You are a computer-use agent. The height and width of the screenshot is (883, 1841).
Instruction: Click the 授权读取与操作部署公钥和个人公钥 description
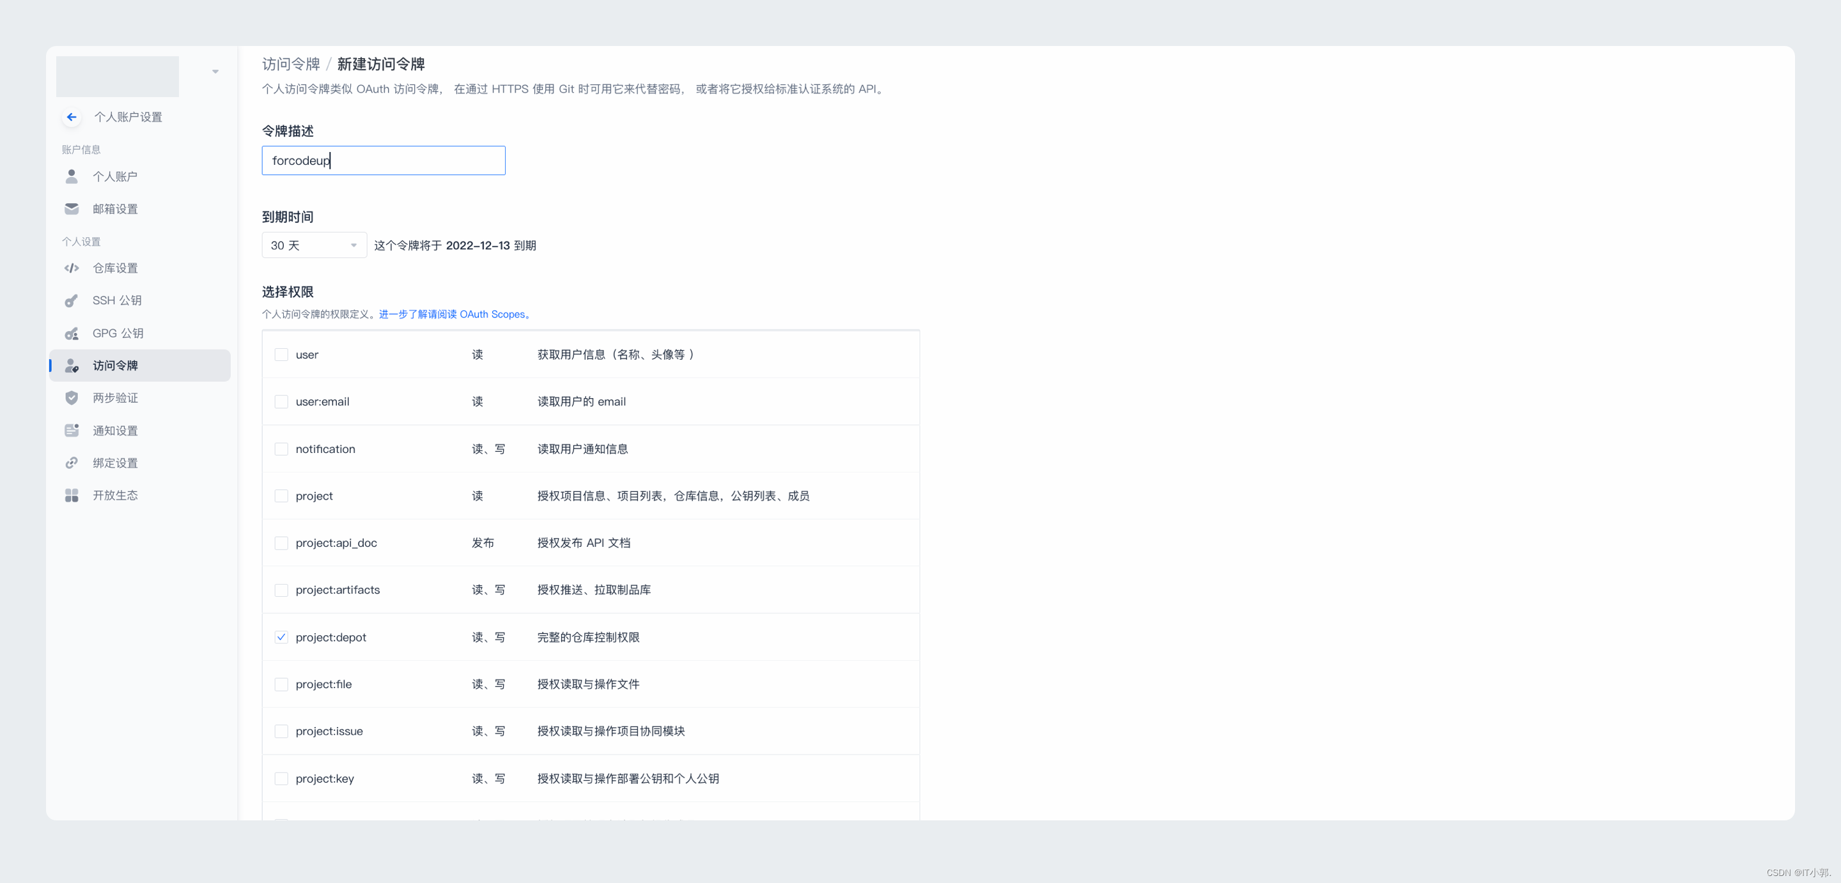pyautogui.click(x=628, y=779)
